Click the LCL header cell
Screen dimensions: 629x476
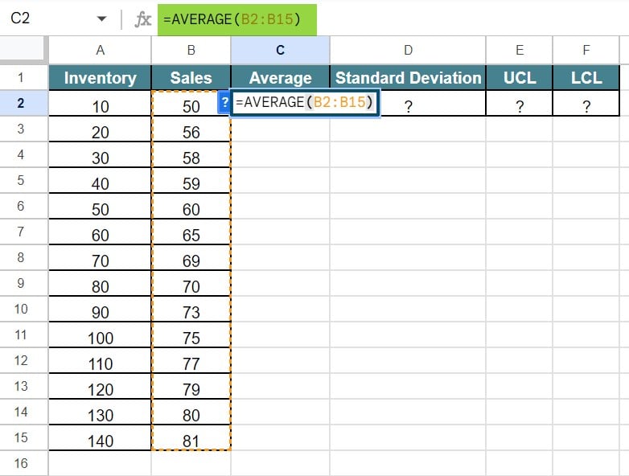click(x=586, y=78)
